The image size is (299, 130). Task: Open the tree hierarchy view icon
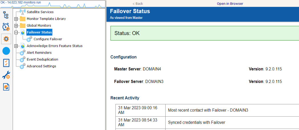tap(6, 15)
